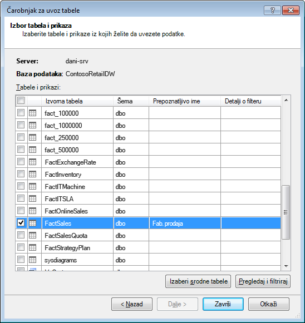Check the fact_1000000 table checkbox

21,125
